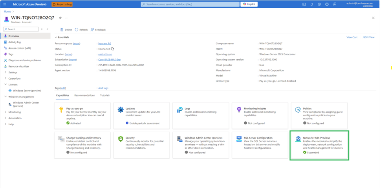This screenshot has width=392, height=188.
Task: Click the Windows Admin Center card icon
Action: (180, 139)
